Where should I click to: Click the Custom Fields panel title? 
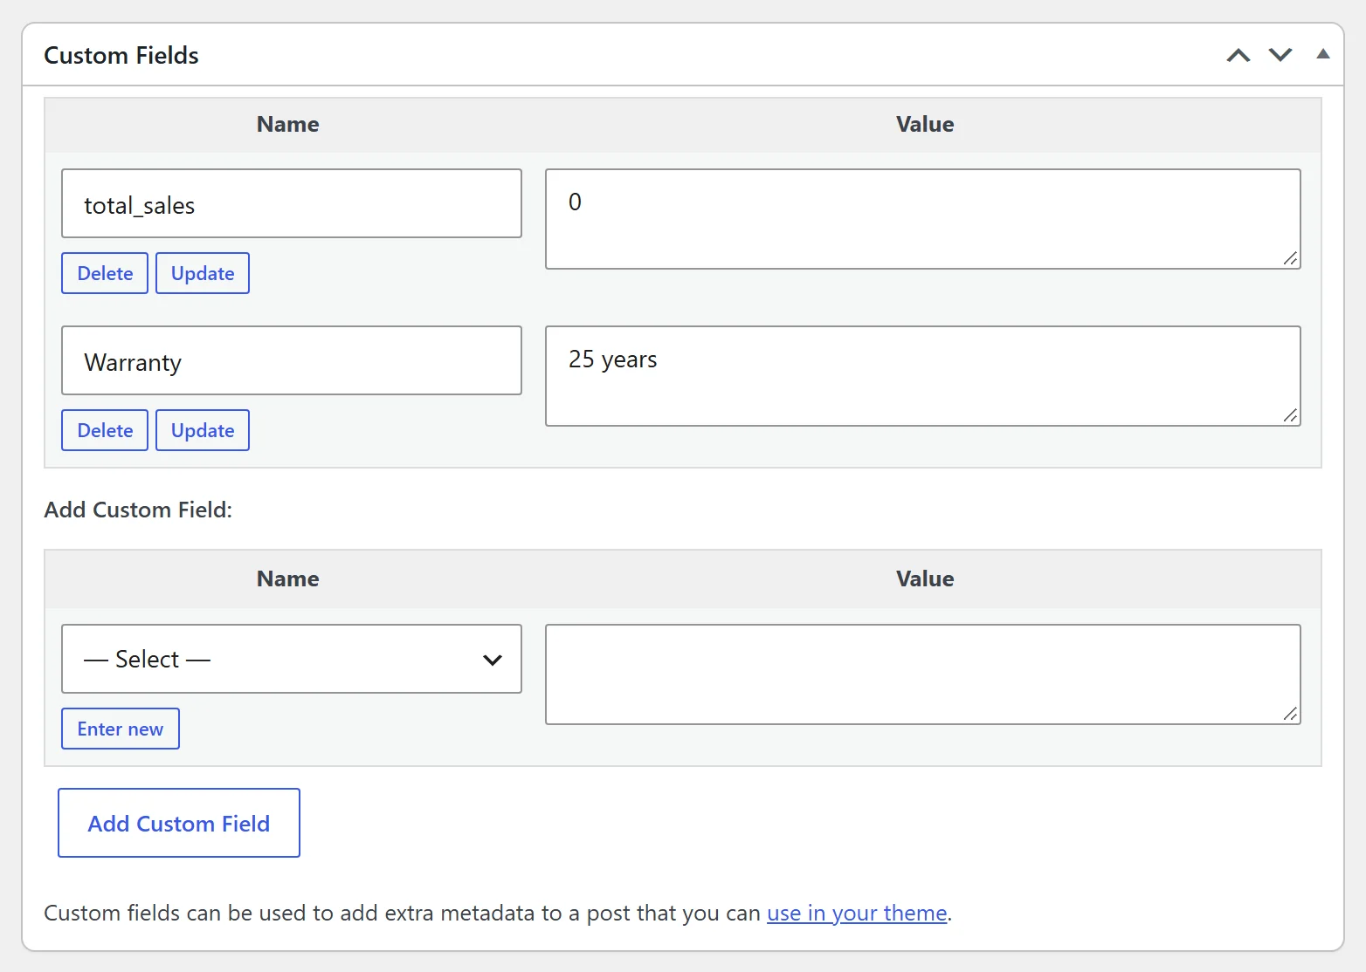[121, 55]
